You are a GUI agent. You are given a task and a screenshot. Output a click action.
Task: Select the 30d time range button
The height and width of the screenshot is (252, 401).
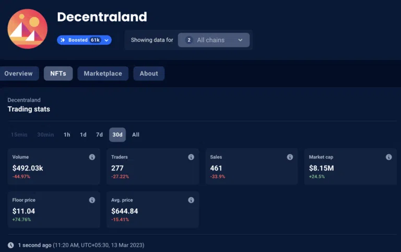coord(117,135)
